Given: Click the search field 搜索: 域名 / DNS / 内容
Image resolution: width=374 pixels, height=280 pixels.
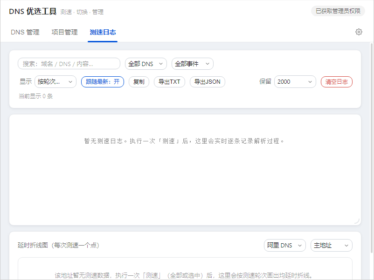Looking at the screenshot, I should tap(69, 64).
